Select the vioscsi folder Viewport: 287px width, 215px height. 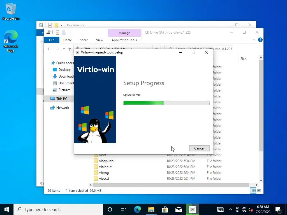pyautogui.click(x=104, y=178)
